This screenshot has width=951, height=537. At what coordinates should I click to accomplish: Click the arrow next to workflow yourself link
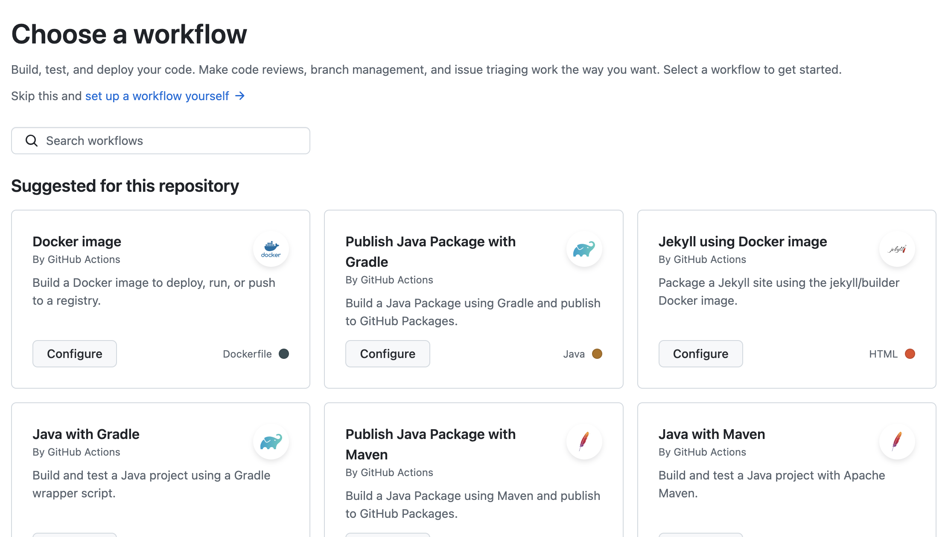[240, 96]
